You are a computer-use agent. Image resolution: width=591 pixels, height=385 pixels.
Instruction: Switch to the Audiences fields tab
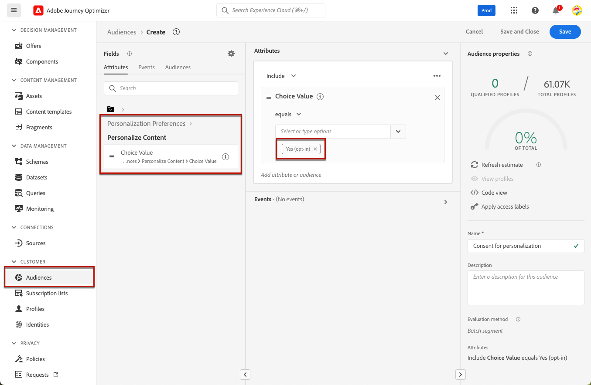178,67
